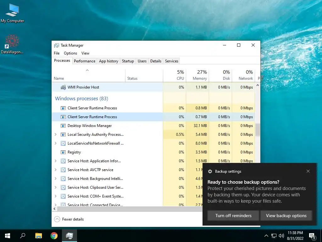Viewport: 322px width, 242px height.
Task: Sort by the Name column header
Action: click(88, 76)
